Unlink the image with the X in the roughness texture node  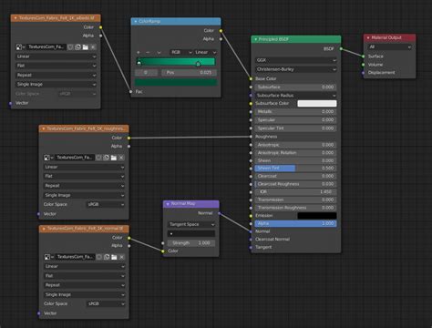point(121,158)
